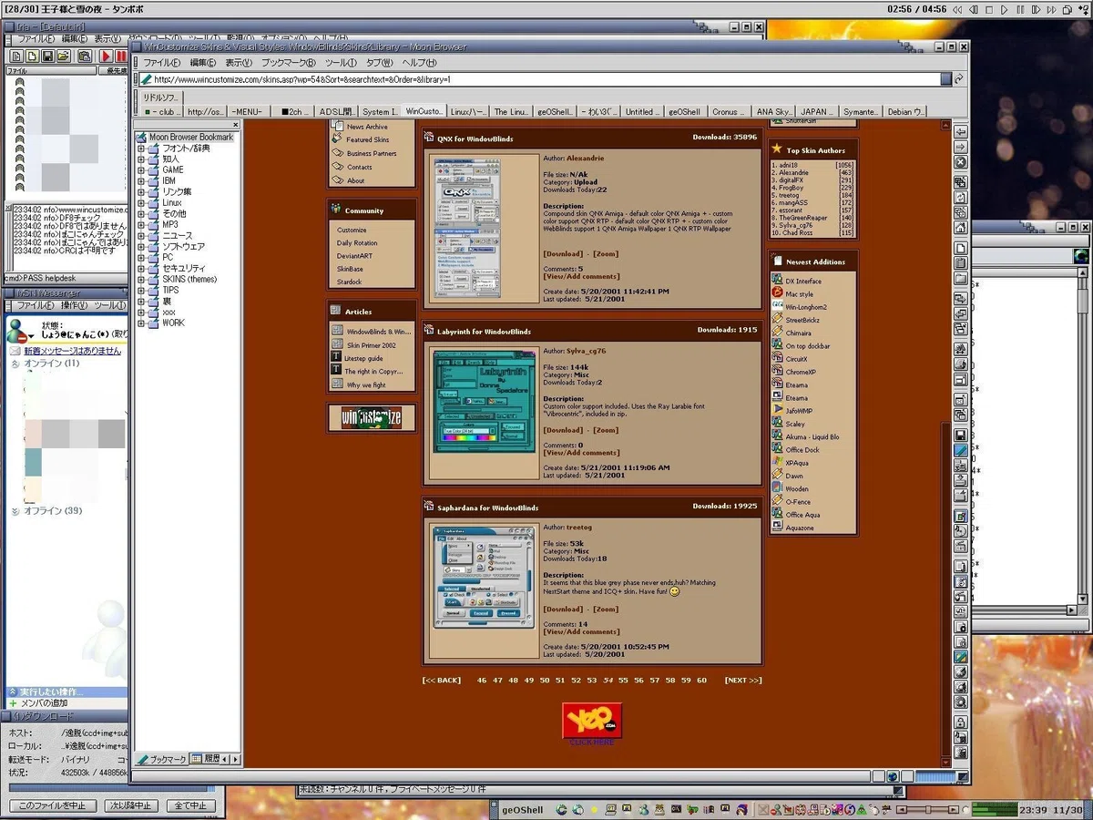Viewport: 1093px width, 820px height.
Task: Click the geOShell start button on taskbar
Action: click(x=522, y=809)
